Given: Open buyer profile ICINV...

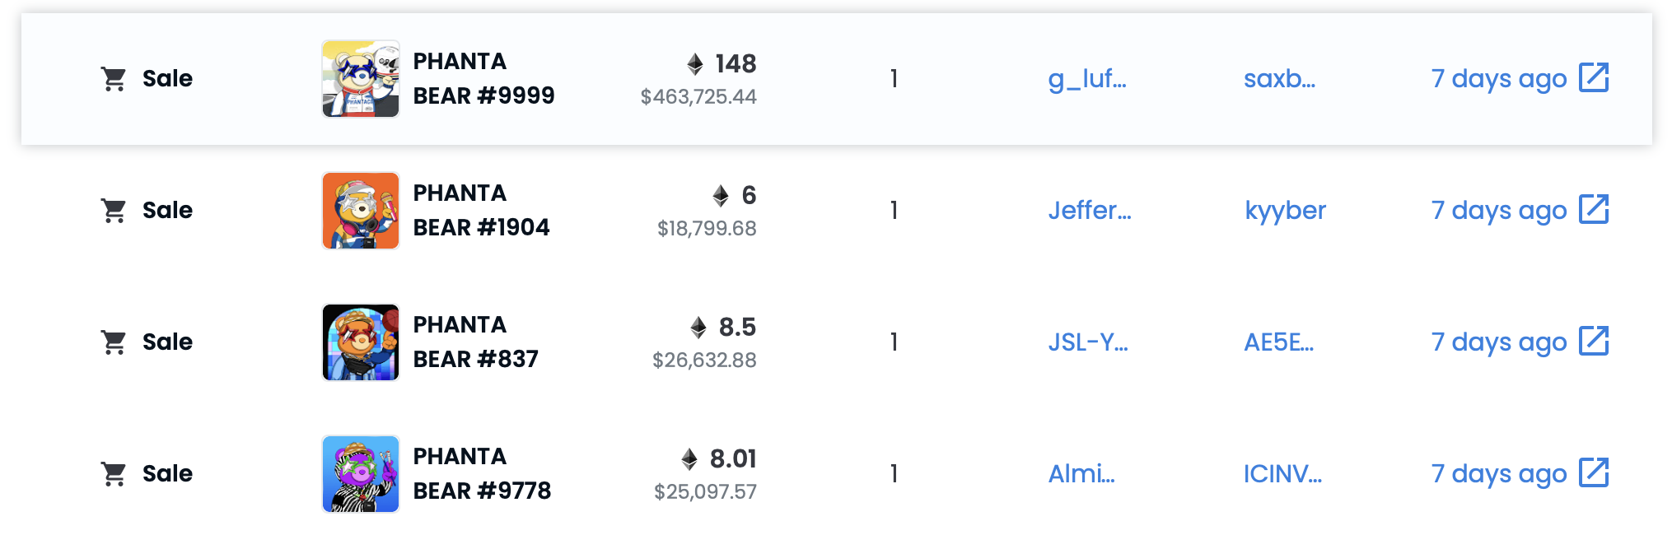Looking at the screenshot, I should [1282, 474].
